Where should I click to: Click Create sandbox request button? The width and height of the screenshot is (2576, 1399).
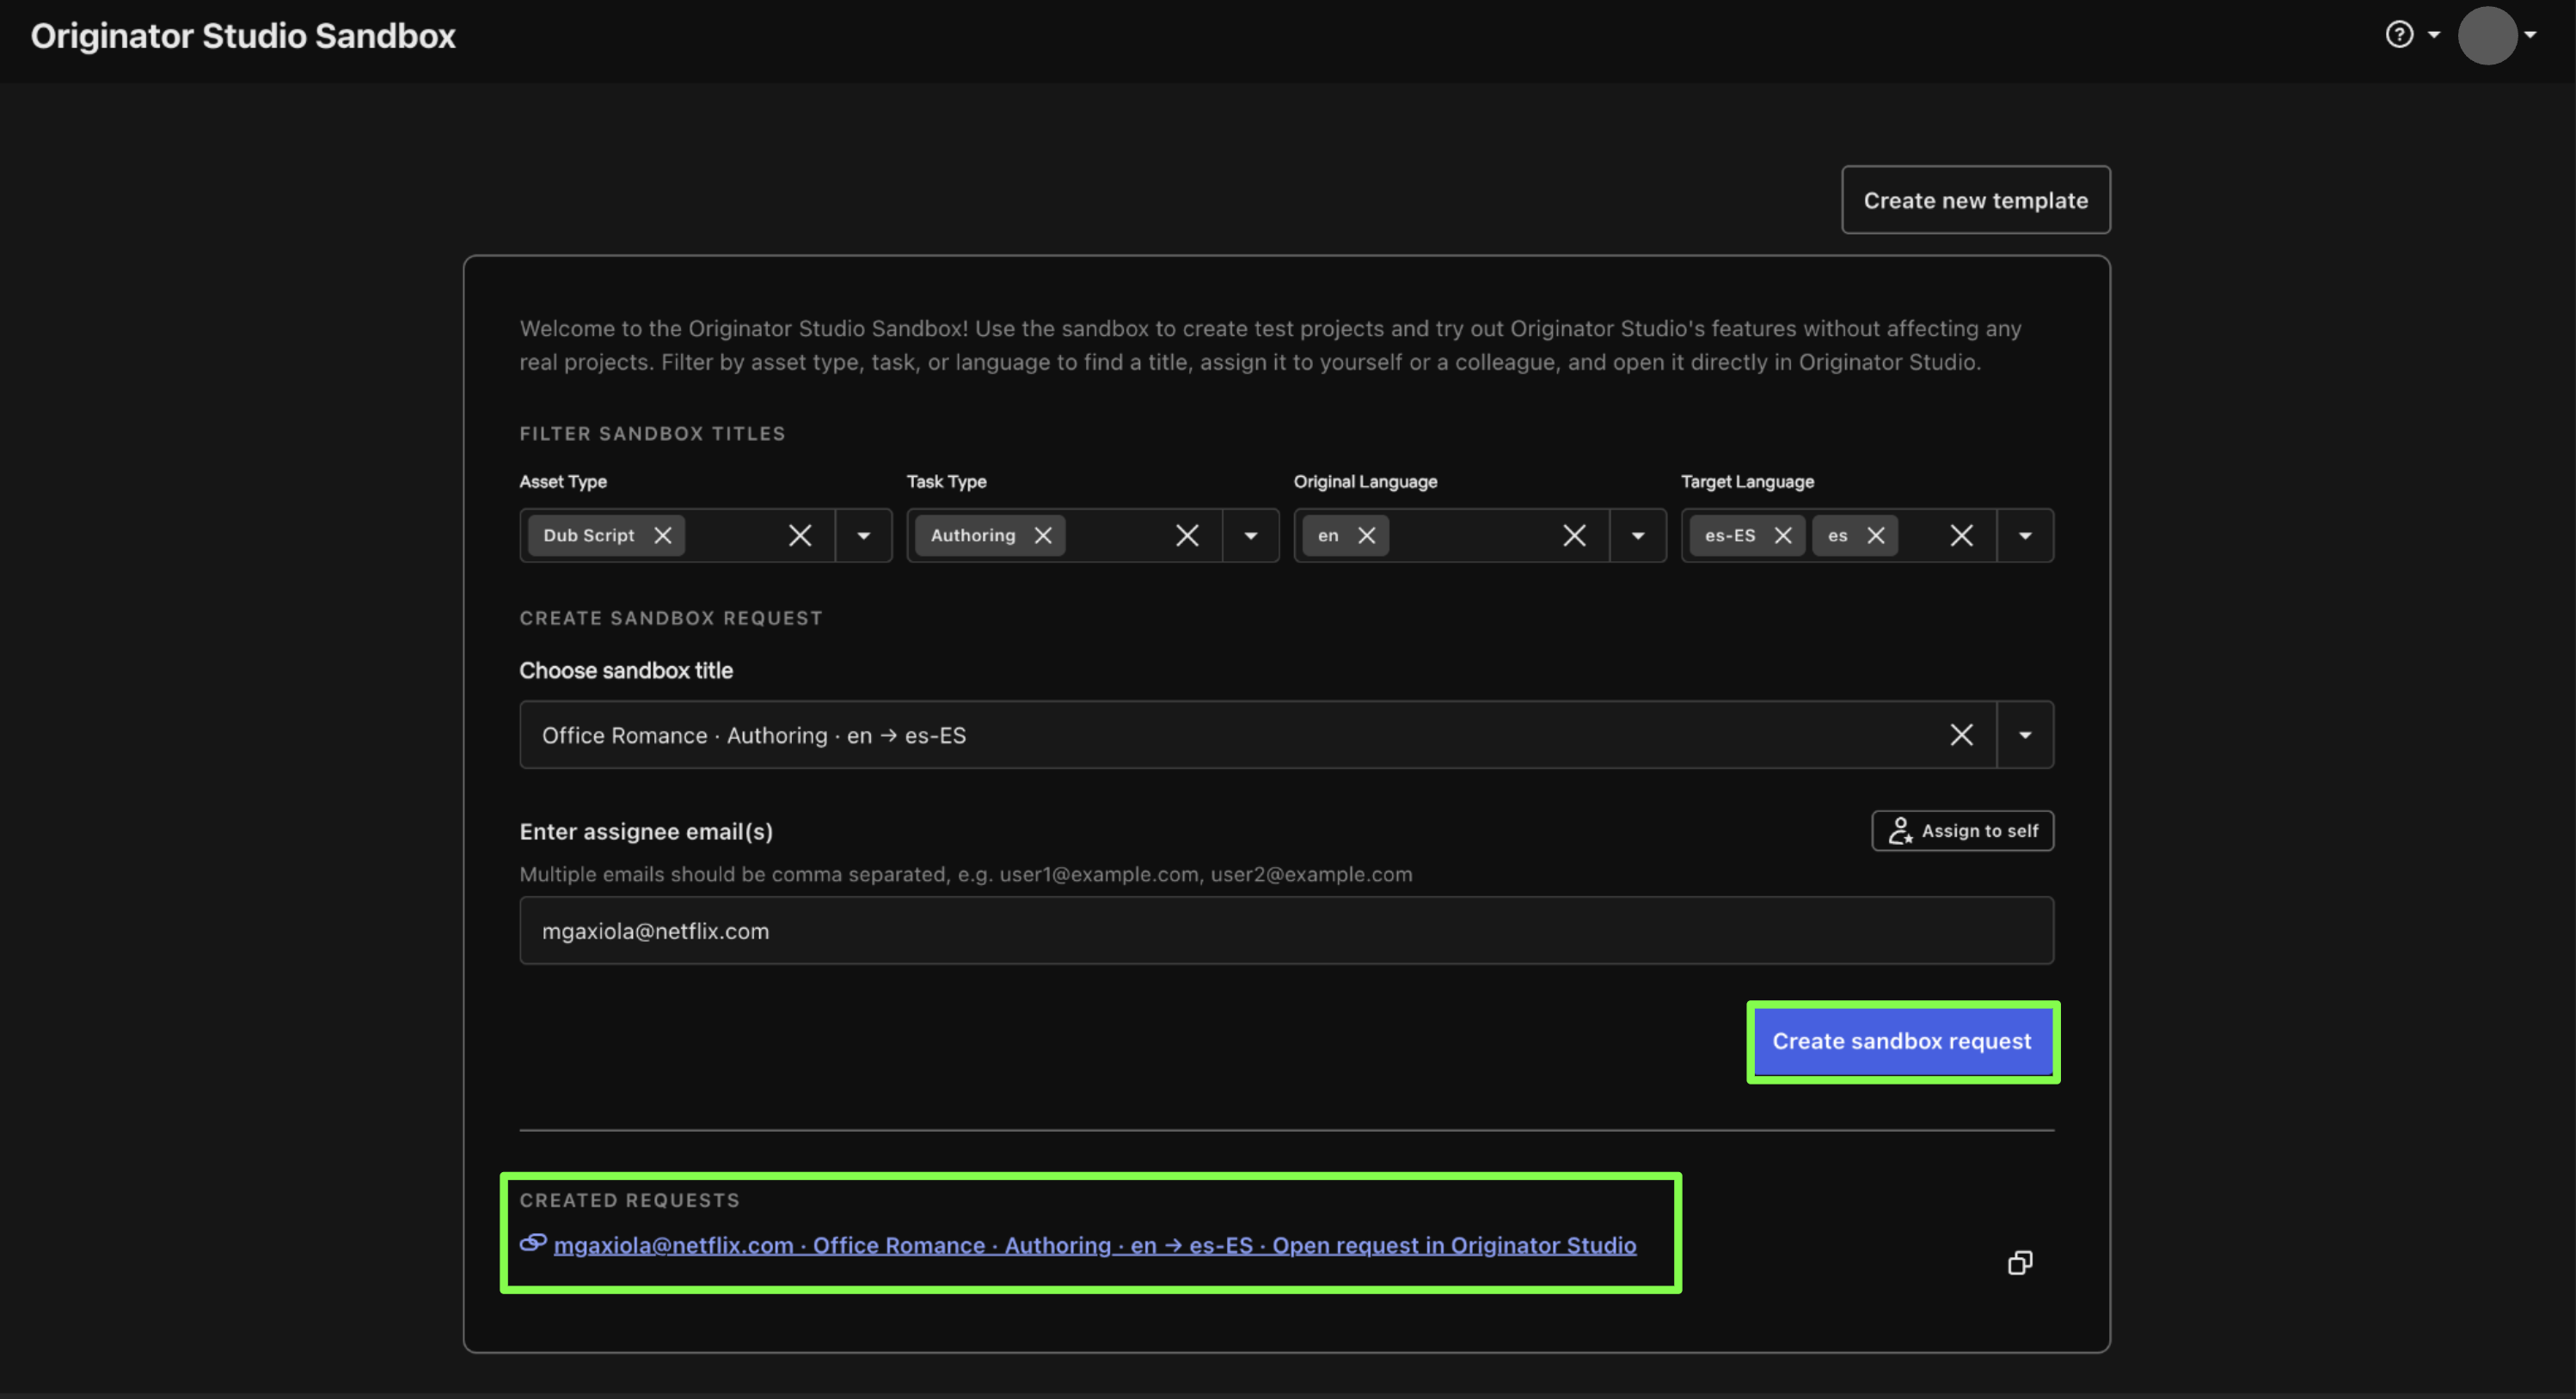(x=1902, y=1042)
